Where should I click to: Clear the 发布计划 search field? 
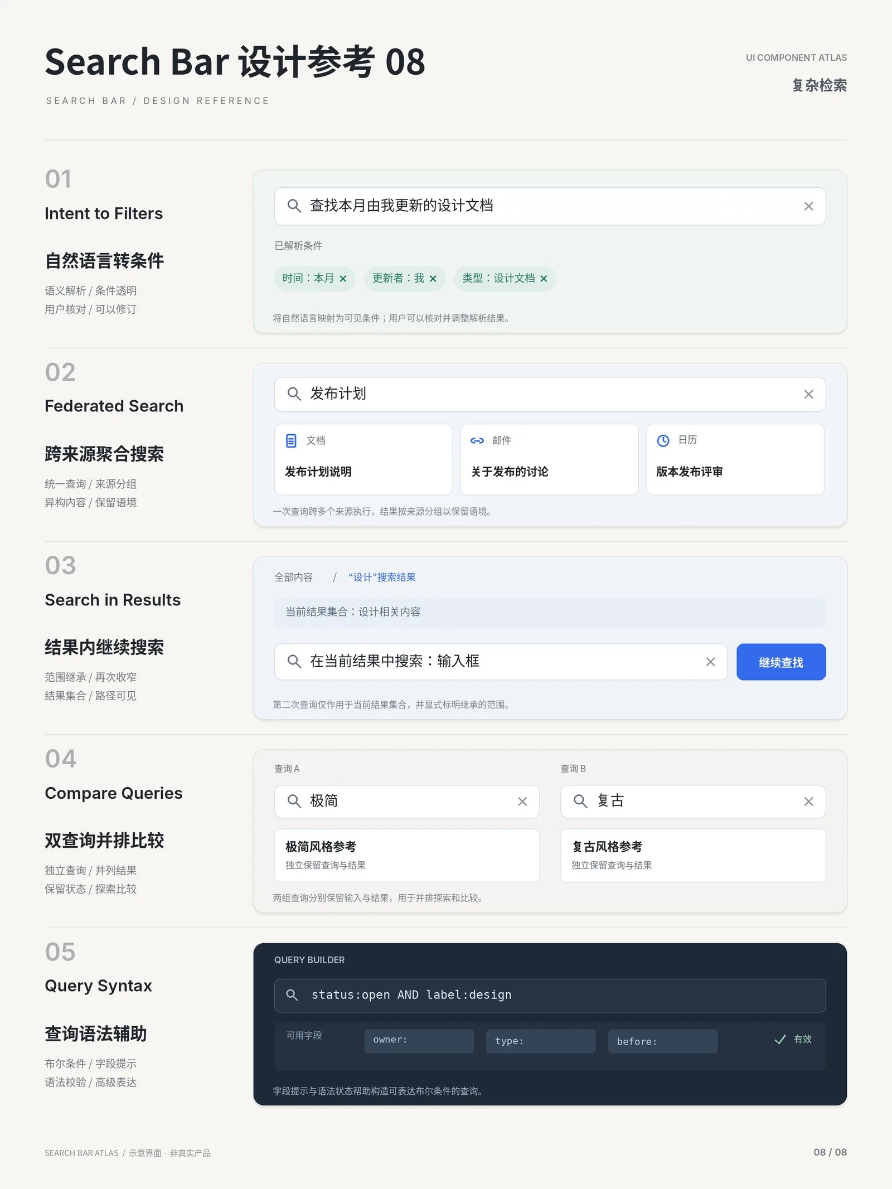(808, 394)
